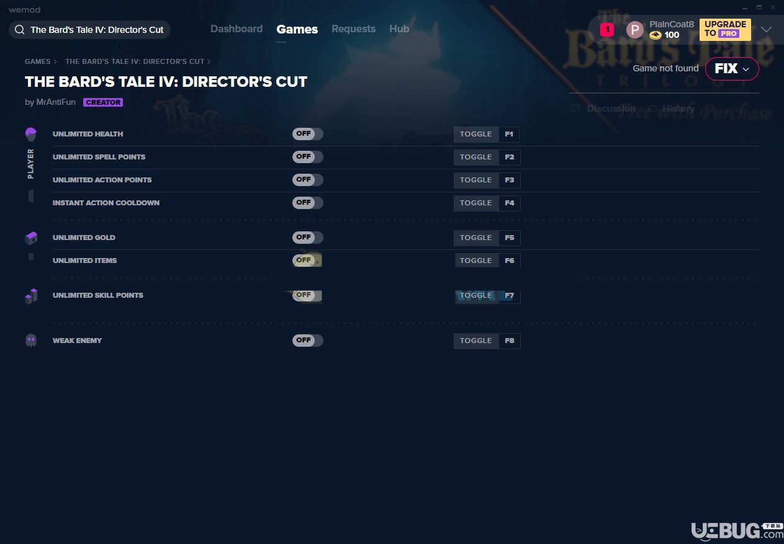
Task: Change the F1 hotkey binding
Action: click(510, 135)
